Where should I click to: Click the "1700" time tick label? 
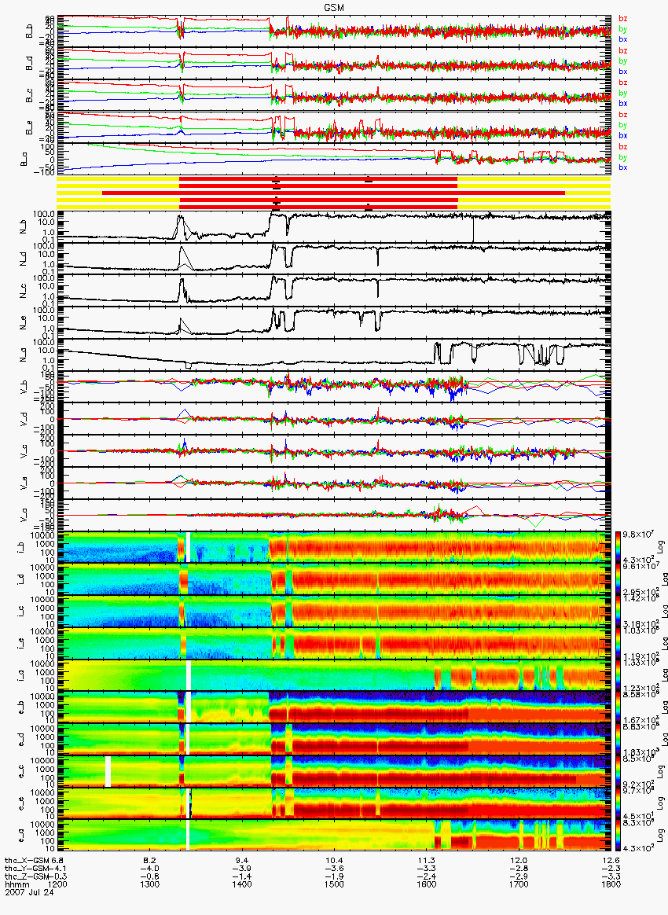(x=519, y=884)
